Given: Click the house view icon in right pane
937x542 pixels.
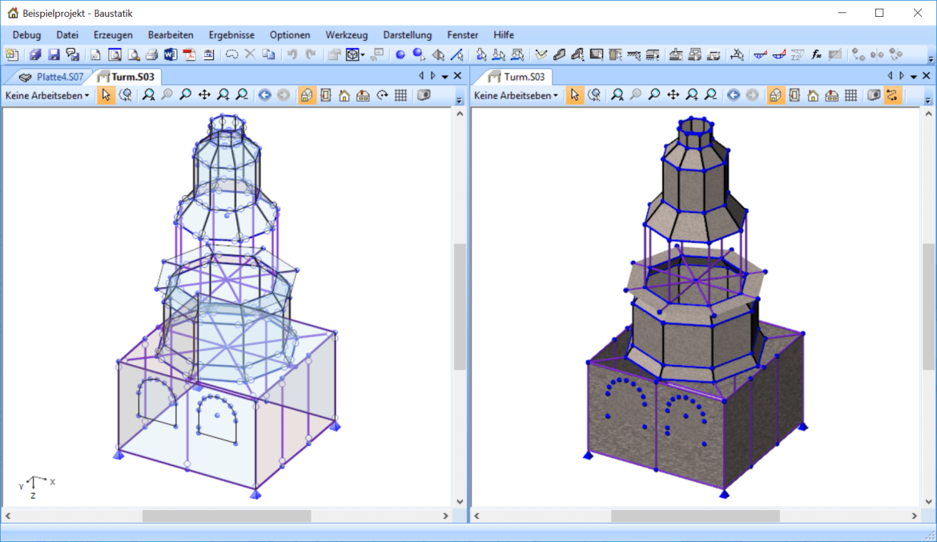Looking at the screenshot, I should click(x=813, y=95).
